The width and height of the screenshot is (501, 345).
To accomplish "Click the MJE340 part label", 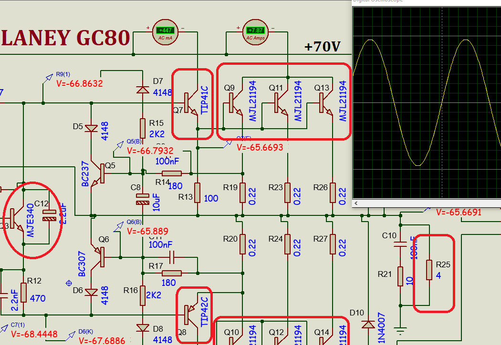I will [x=31, y=220].
